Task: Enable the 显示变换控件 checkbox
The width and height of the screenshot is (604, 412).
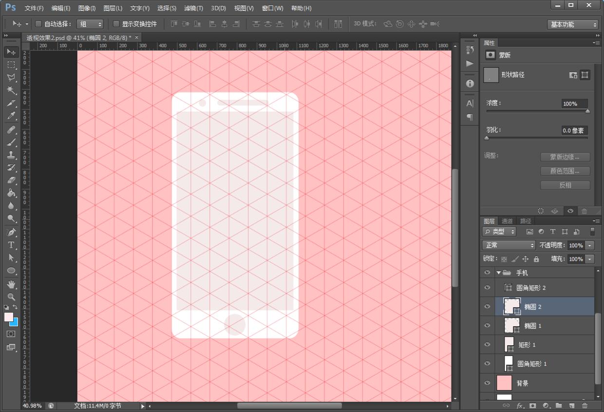Action: click(x=116, y=24)
